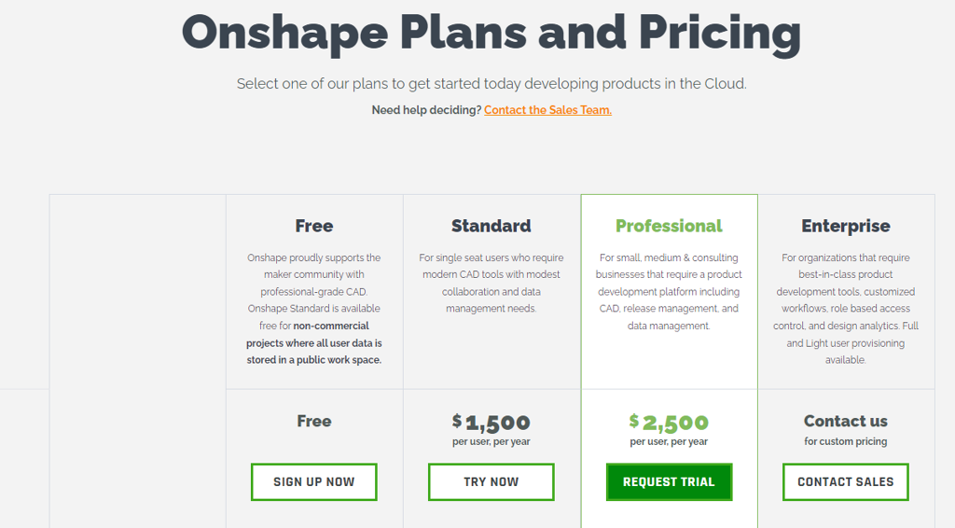955x528 pixels.
Task: Click Contact Sales under Enterprise
Action: [845, 481]
